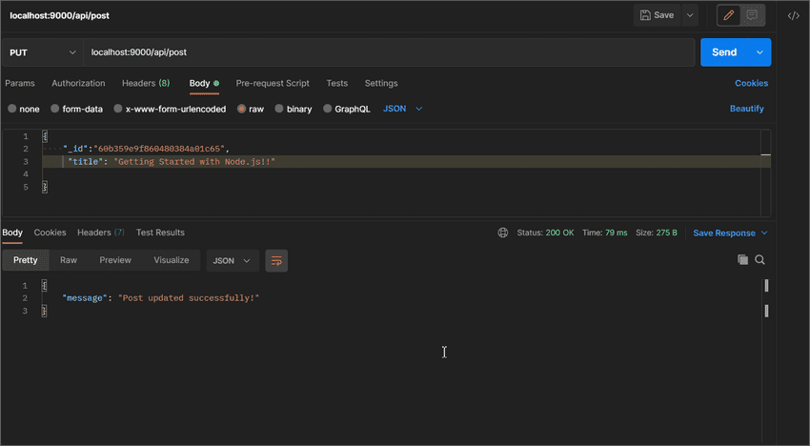
Task: Expand the Save Response dropdown
Action: click(x=764, y=233)
